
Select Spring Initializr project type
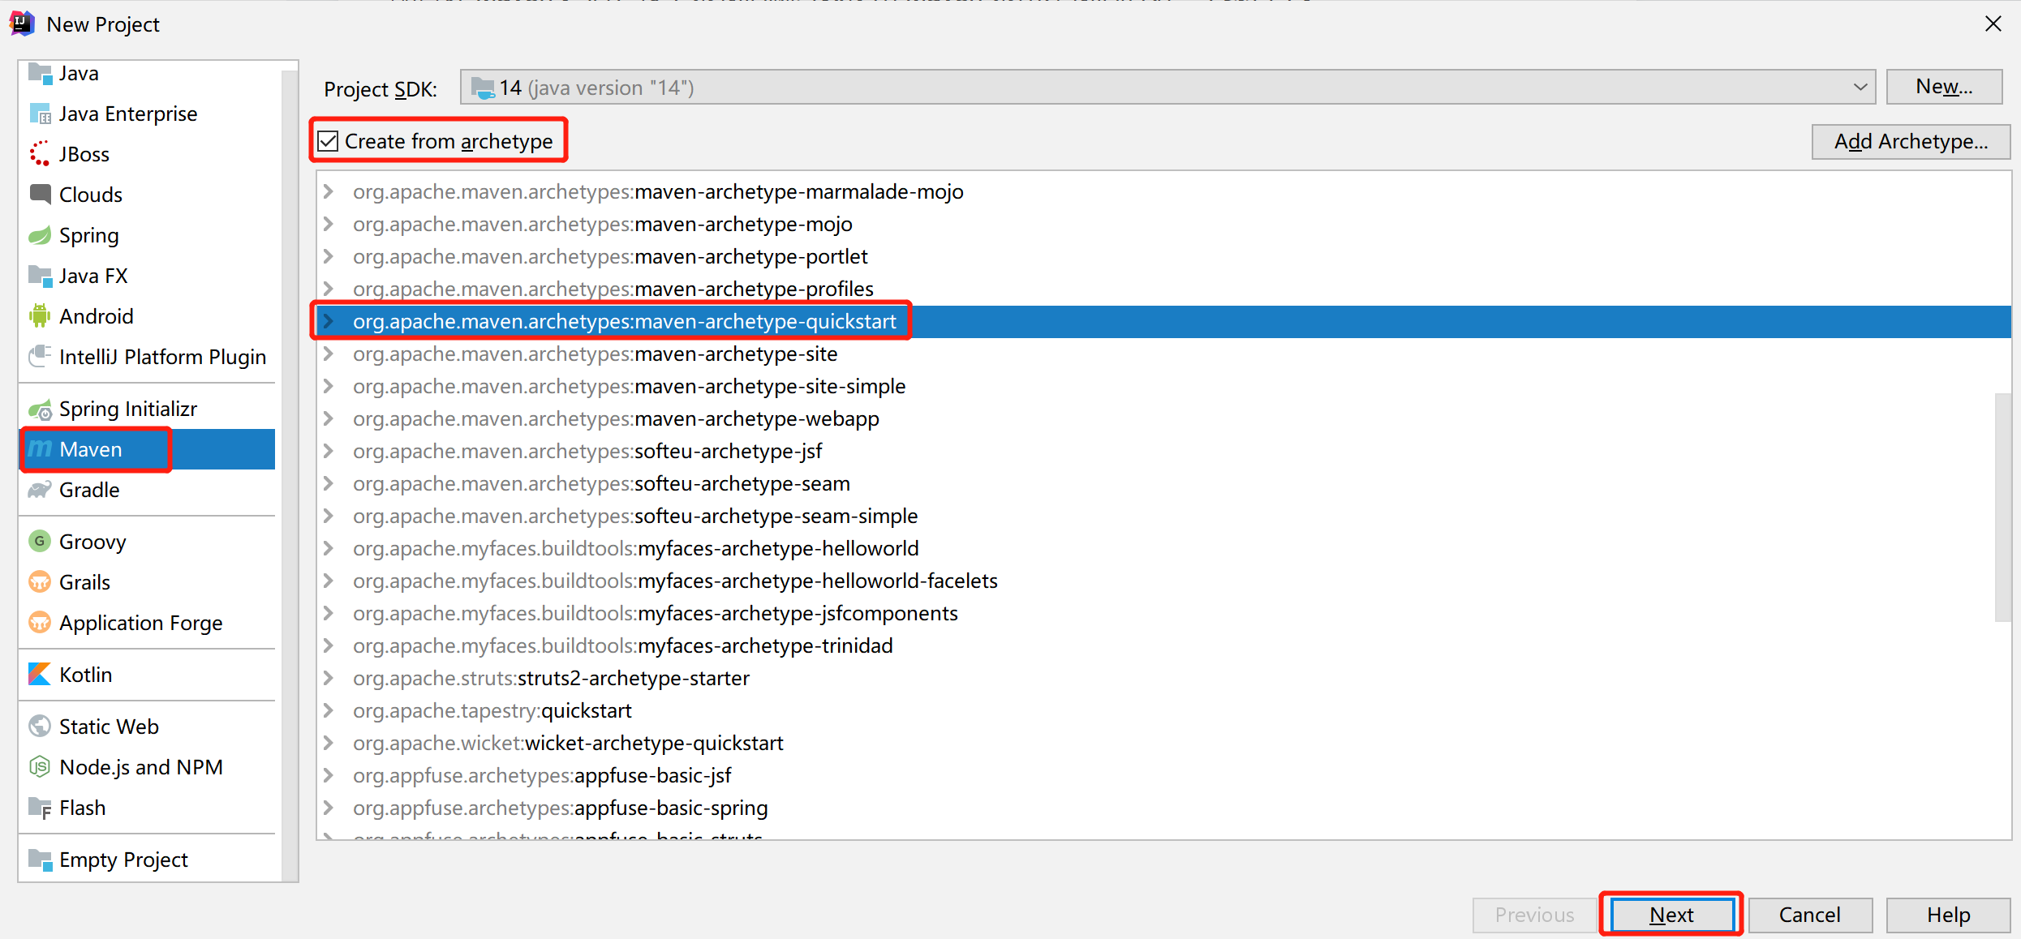pyautogui.click(x=127, y=409)
